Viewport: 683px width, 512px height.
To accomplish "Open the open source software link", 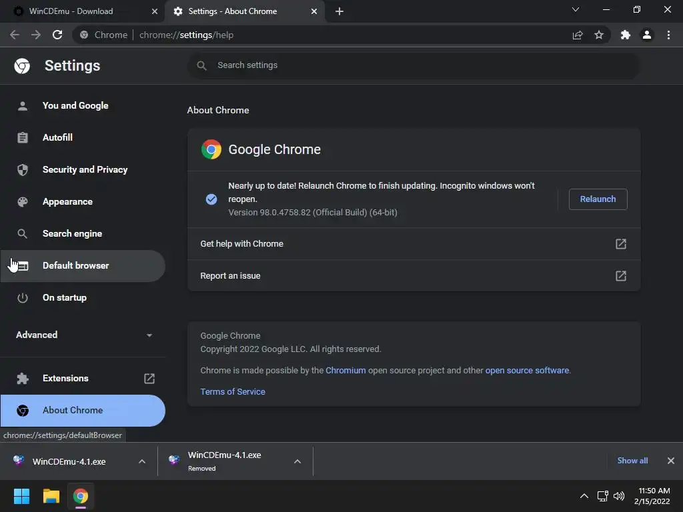I will (527, 371).
